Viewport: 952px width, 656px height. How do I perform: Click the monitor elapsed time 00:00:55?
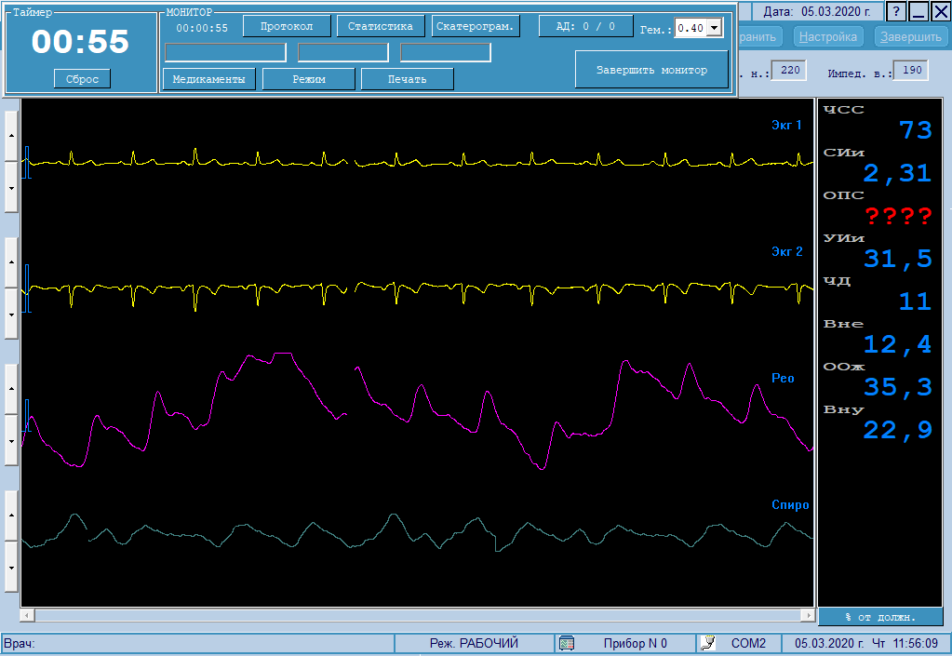point(202,28)
